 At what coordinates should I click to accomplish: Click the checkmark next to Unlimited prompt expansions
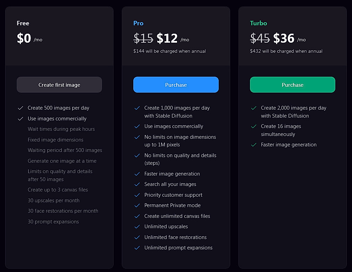[x=137, y=248]
